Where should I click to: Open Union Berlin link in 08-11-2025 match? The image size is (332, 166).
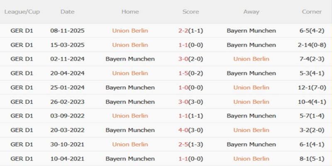coord(130,31)
